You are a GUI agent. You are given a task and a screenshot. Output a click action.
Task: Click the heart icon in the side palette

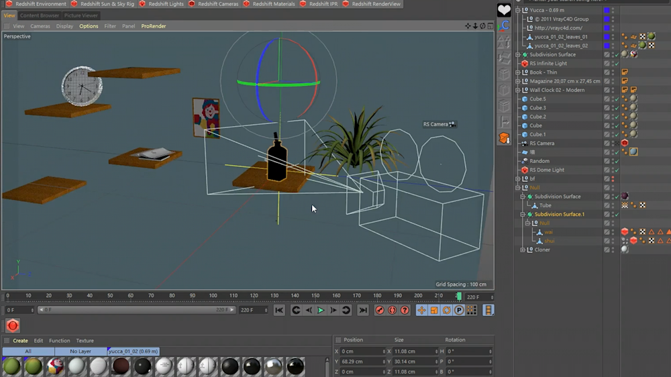click(x=503, y=9)
